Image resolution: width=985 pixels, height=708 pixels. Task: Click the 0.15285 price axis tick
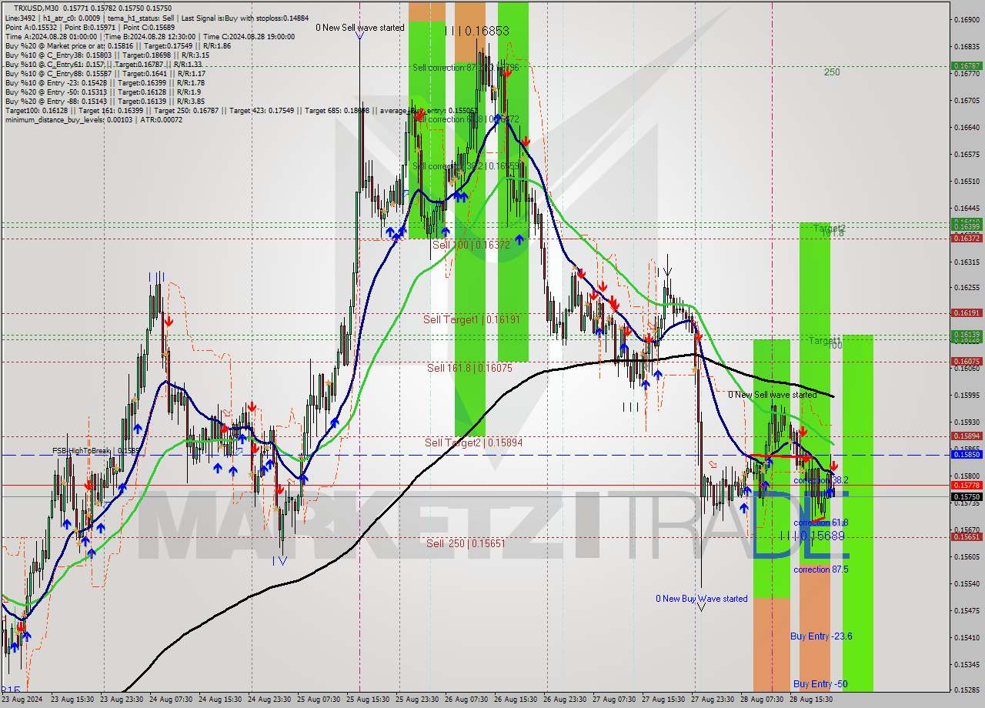pos(967,690)
